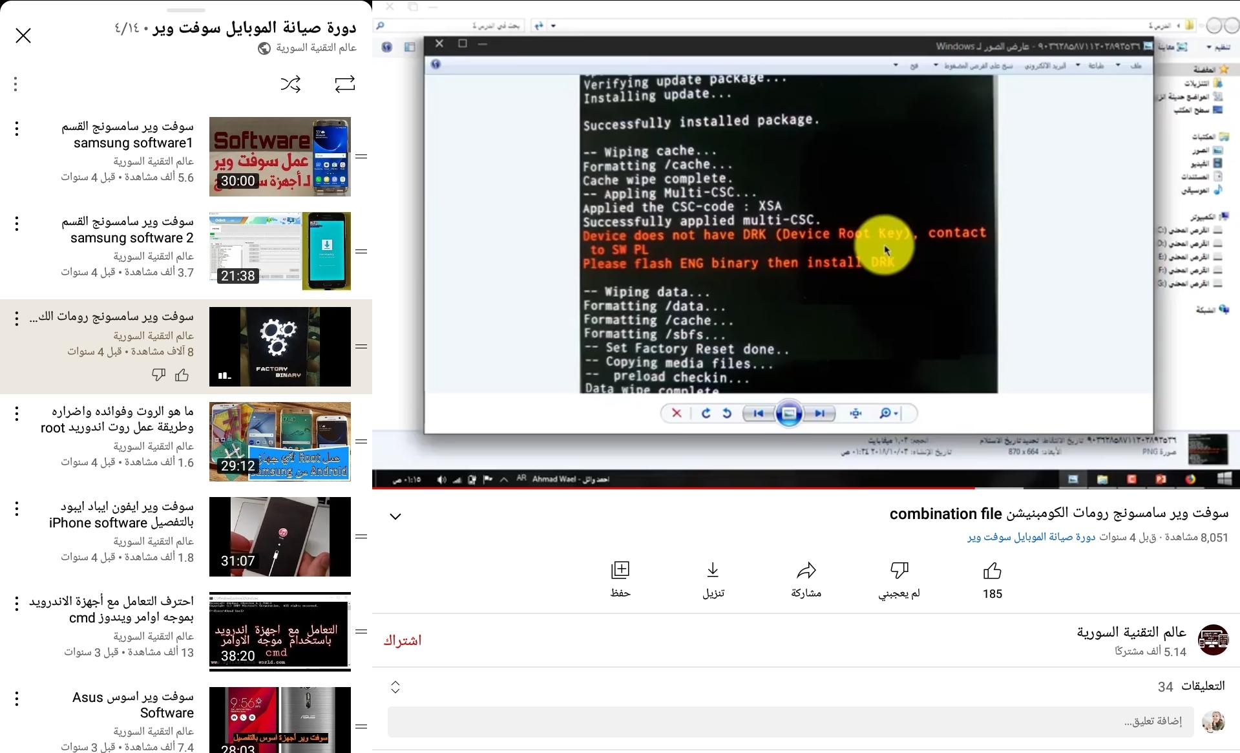Toggle shuffle for the playlist
The height and width of the screenshot is (753, 1240).
tap(291, 84)
